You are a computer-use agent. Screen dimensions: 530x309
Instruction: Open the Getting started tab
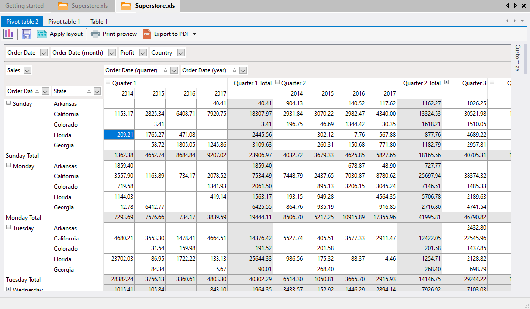(25, 6)
